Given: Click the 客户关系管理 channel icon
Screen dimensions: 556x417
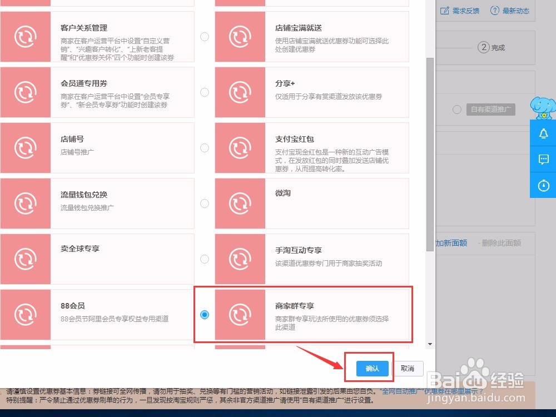Looking at the screenshot, I should coord(26,36).
